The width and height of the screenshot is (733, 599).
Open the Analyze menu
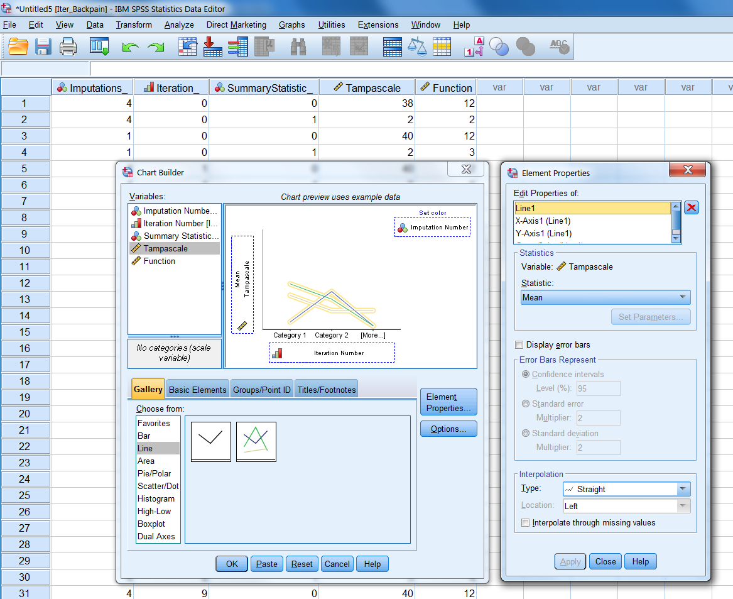(179, 25)
